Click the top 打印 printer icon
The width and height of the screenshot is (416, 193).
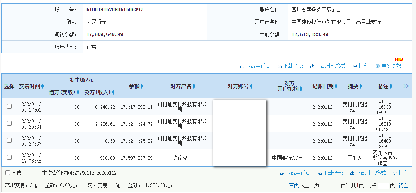coord(355,66)
